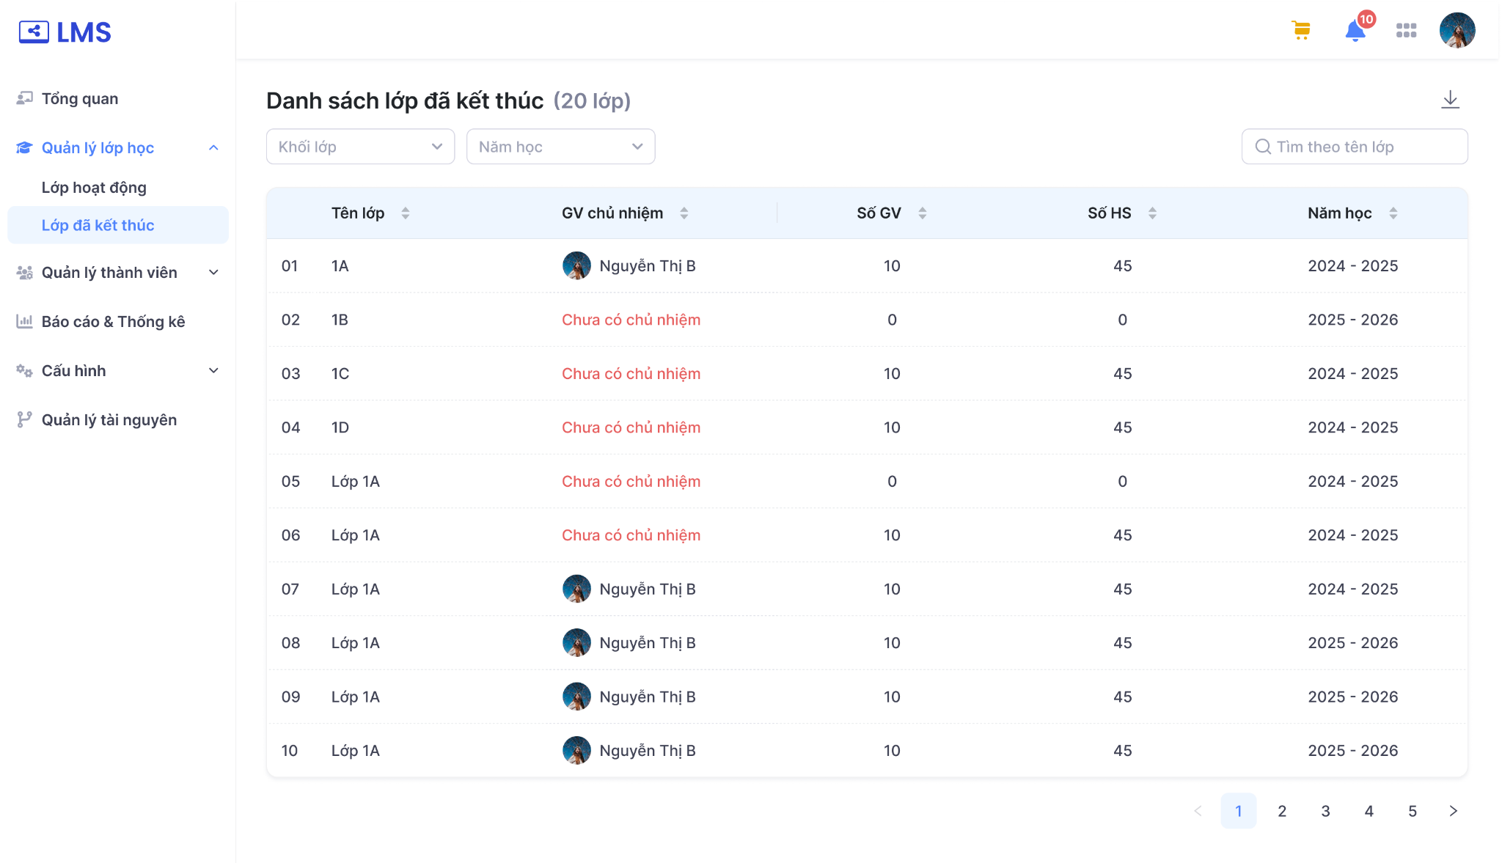Go to page 3

pyautogui.click(x=1325, y=811)
